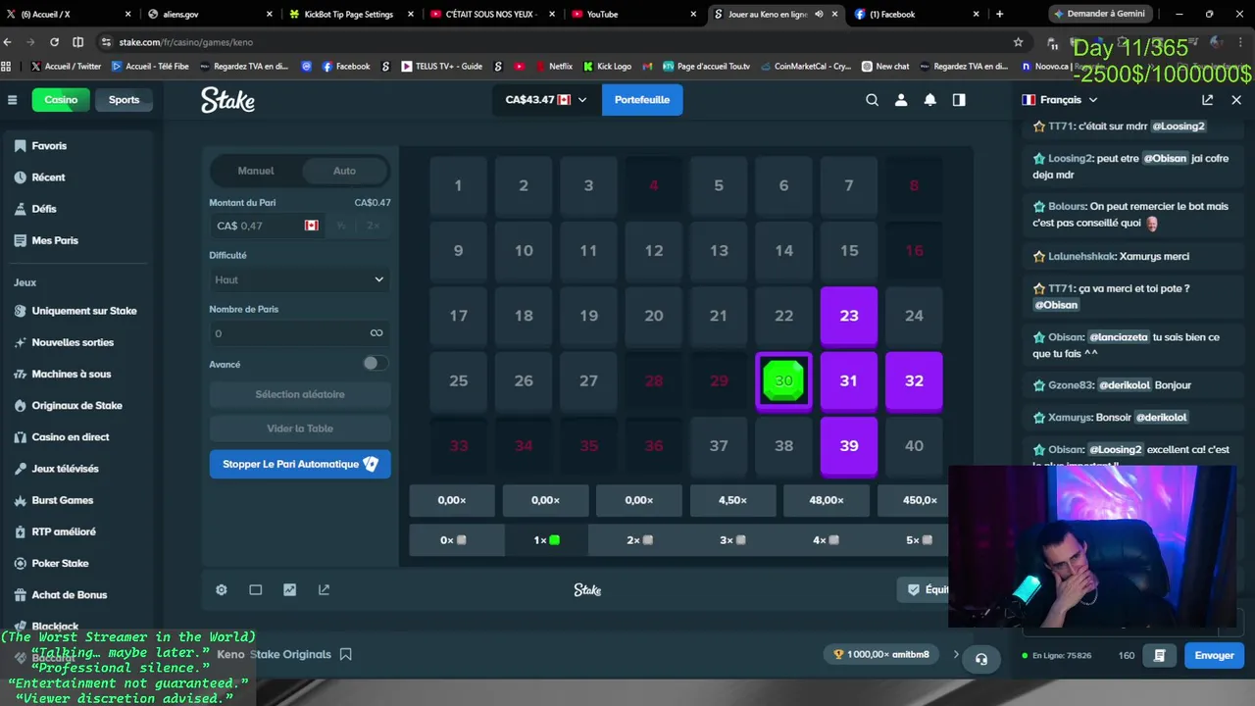Open a new browser tab
The width and height of the screenshot is (1255, 706).
(999, 14)
